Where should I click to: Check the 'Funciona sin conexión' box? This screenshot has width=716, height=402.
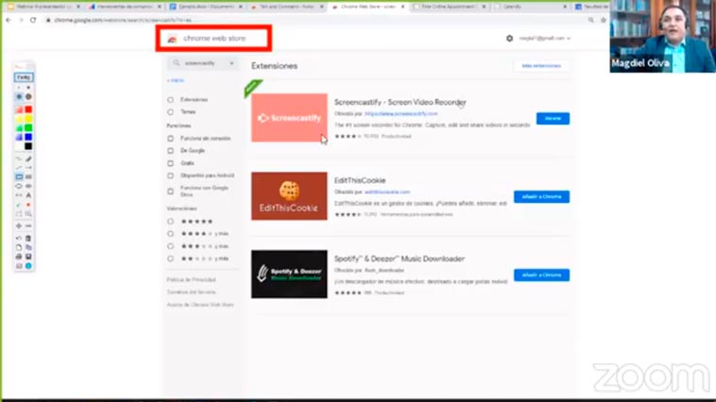tap(170, 139)
